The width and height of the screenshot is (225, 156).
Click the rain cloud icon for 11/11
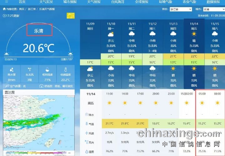tap(132, 34)
